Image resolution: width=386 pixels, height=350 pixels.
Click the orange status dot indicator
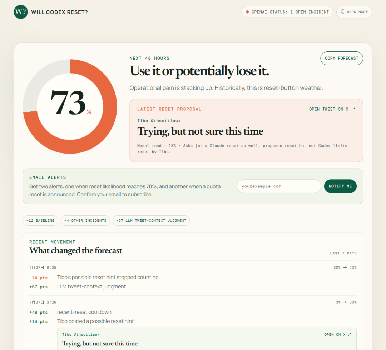click(x=247, y=12)
